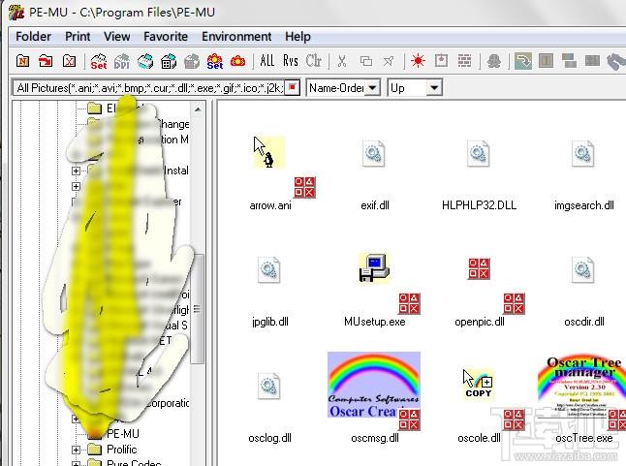The image size is (626, 466).
Task: Click the red square filter button
Action: click(x=293, y=87)
